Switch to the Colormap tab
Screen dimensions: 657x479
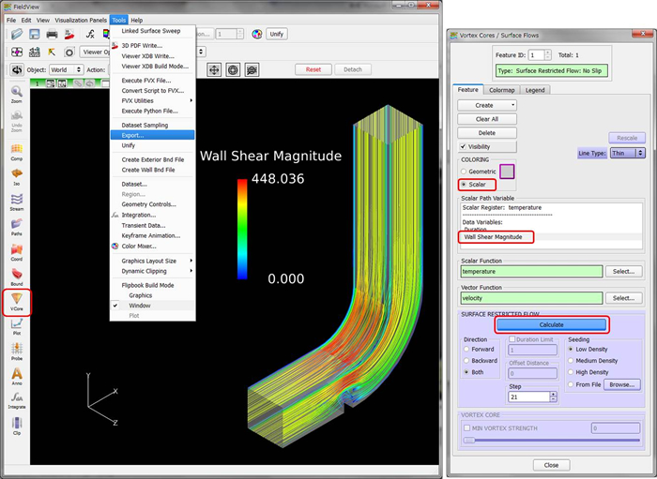[x=501, y=90]
